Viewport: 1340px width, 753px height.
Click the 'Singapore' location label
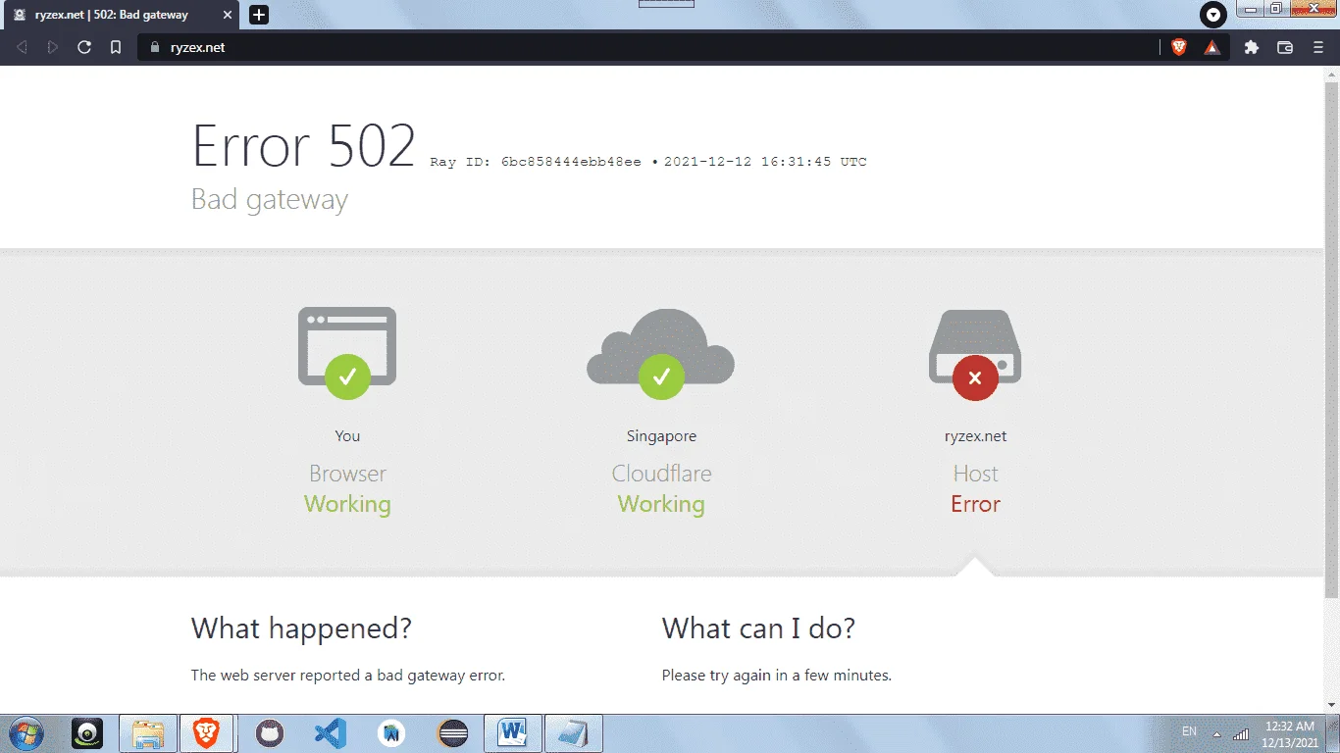tap(661, 436)
